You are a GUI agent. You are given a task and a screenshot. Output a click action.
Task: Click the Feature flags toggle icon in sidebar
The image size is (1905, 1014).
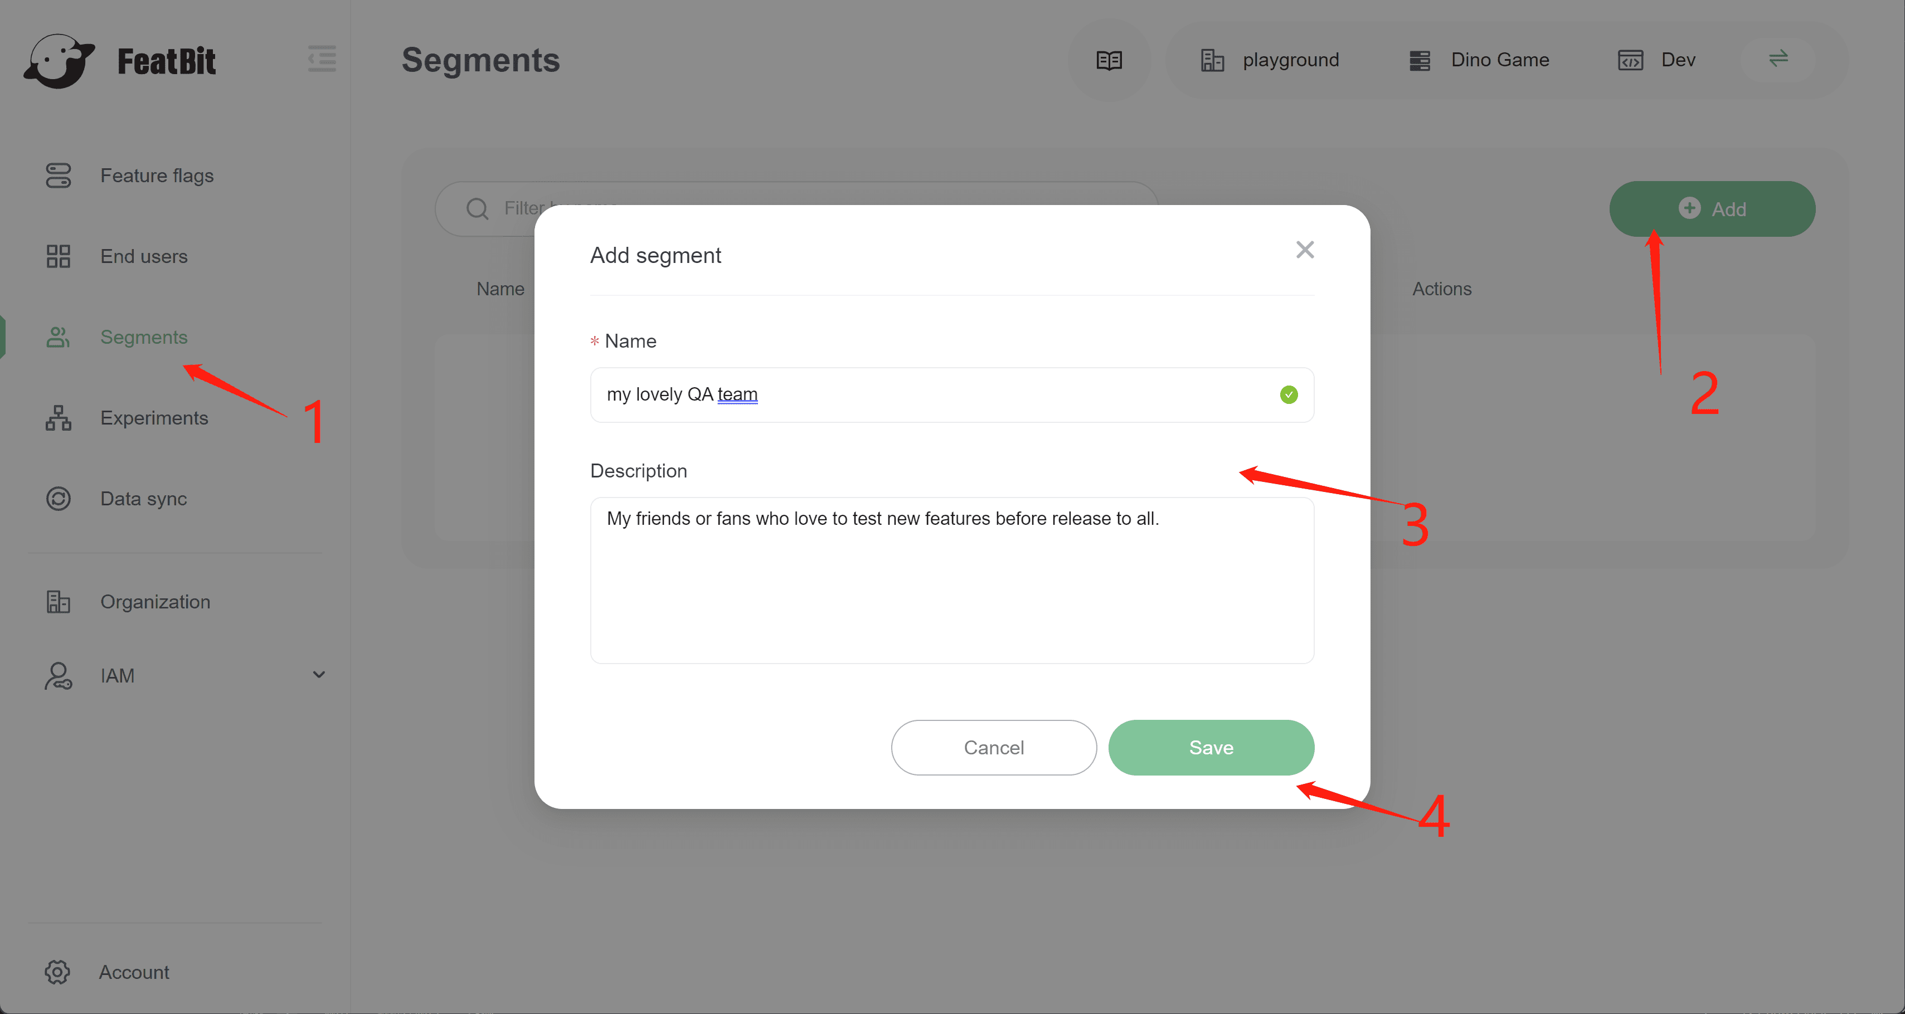tap(57, 176)
